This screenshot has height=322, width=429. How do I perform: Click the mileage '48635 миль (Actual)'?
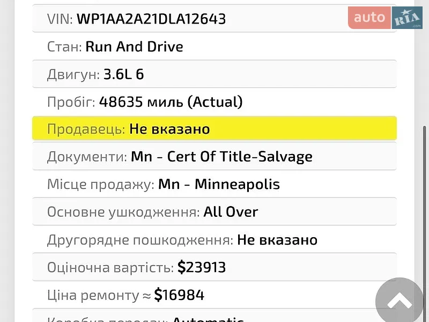171,102
